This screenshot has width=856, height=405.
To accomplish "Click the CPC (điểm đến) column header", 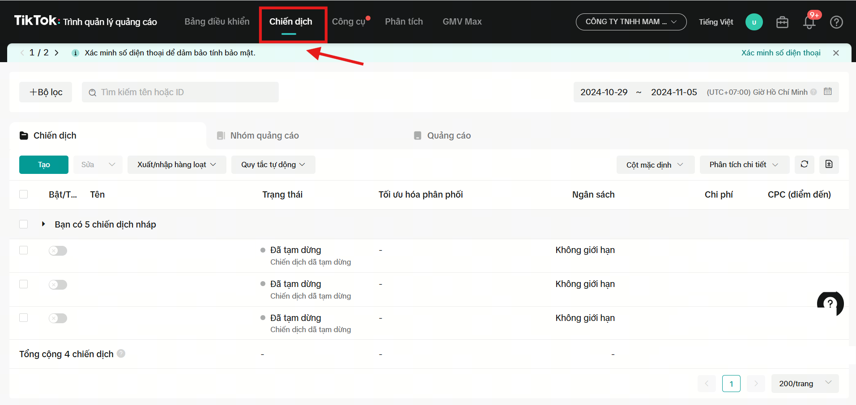I will [799, 194].
